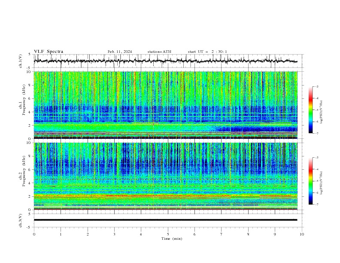The height and width of the screenshot is (263, 340).
Task: Click the "ch.3(V)" axis label
Action: coord(21,220)
